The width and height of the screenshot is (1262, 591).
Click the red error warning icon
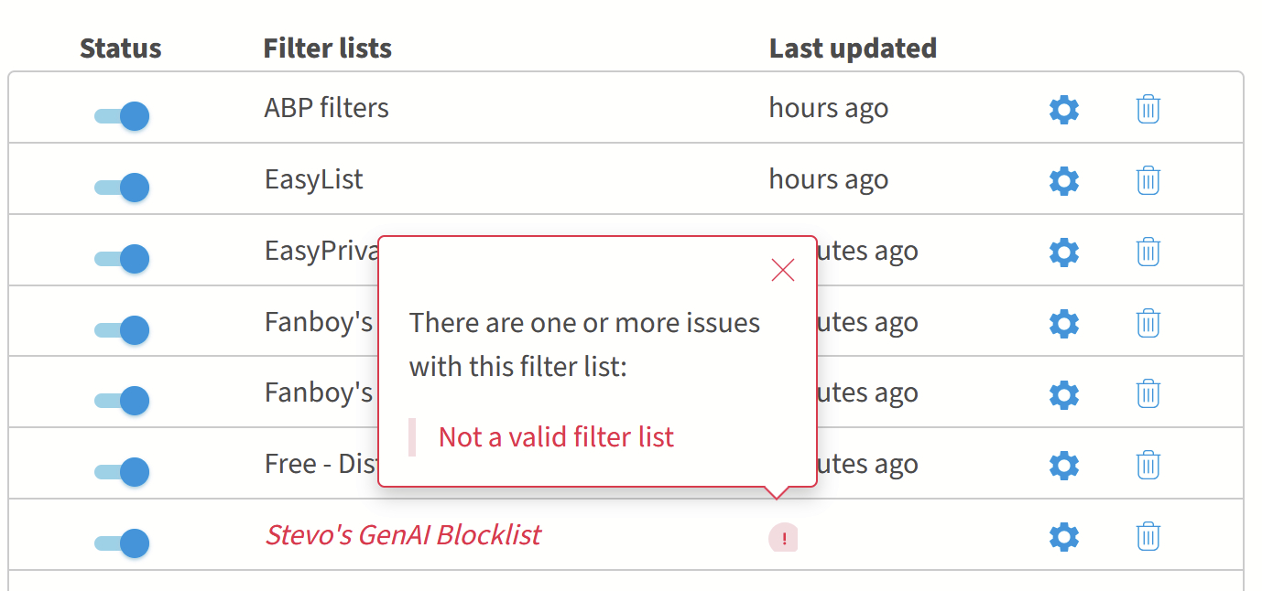(783, 538)
